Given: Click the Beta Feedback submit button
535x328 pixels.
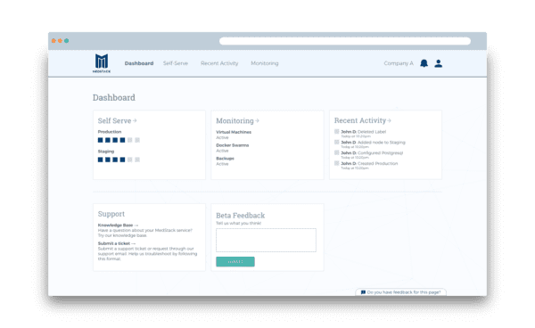Looking at the screenshot, I should [235, 261].
